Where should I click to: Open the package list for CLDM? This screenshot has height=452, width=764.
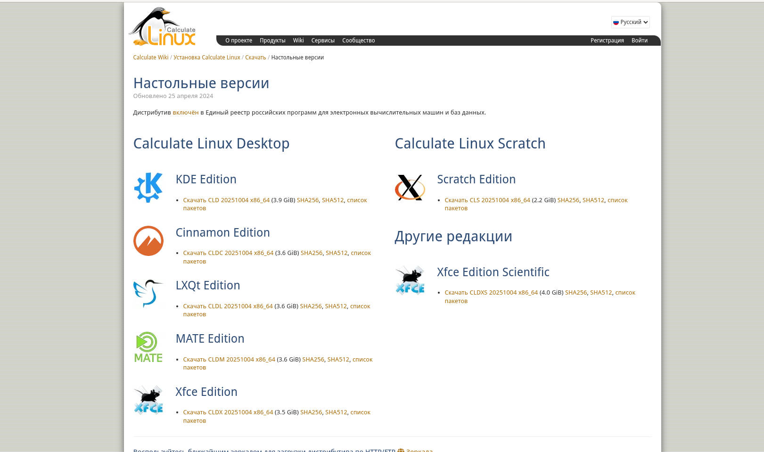[x=362, y=360]
